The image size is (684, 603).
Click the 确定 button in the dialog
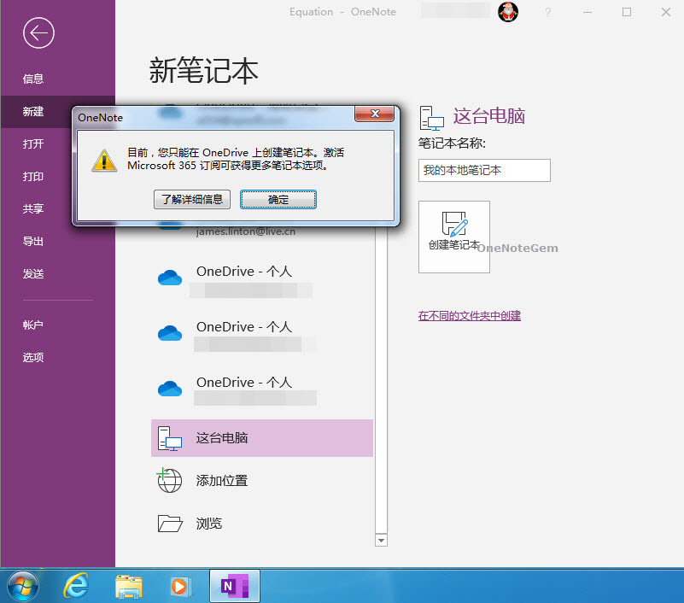click(278, 199)
